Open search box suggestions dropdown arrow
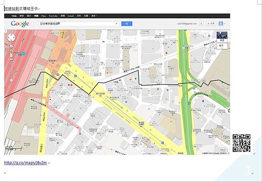Image resolution: width=262 pixels, height=182 pixels. 116,24
